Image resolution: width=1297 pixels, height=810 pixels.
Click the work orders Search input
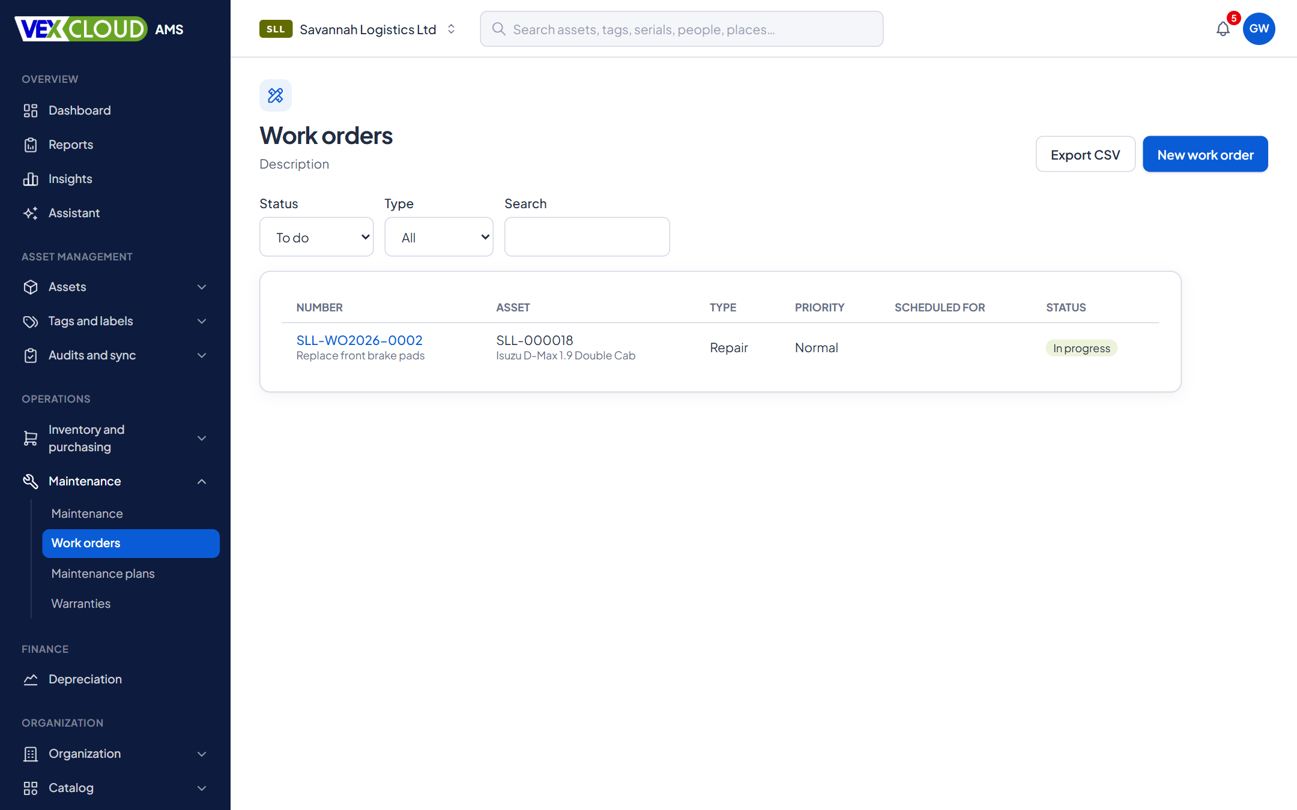point(587,237)
